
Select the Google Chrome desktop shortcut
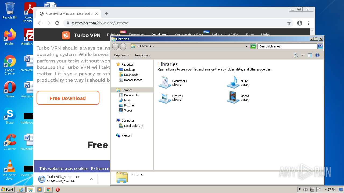[x=10, y=65]
